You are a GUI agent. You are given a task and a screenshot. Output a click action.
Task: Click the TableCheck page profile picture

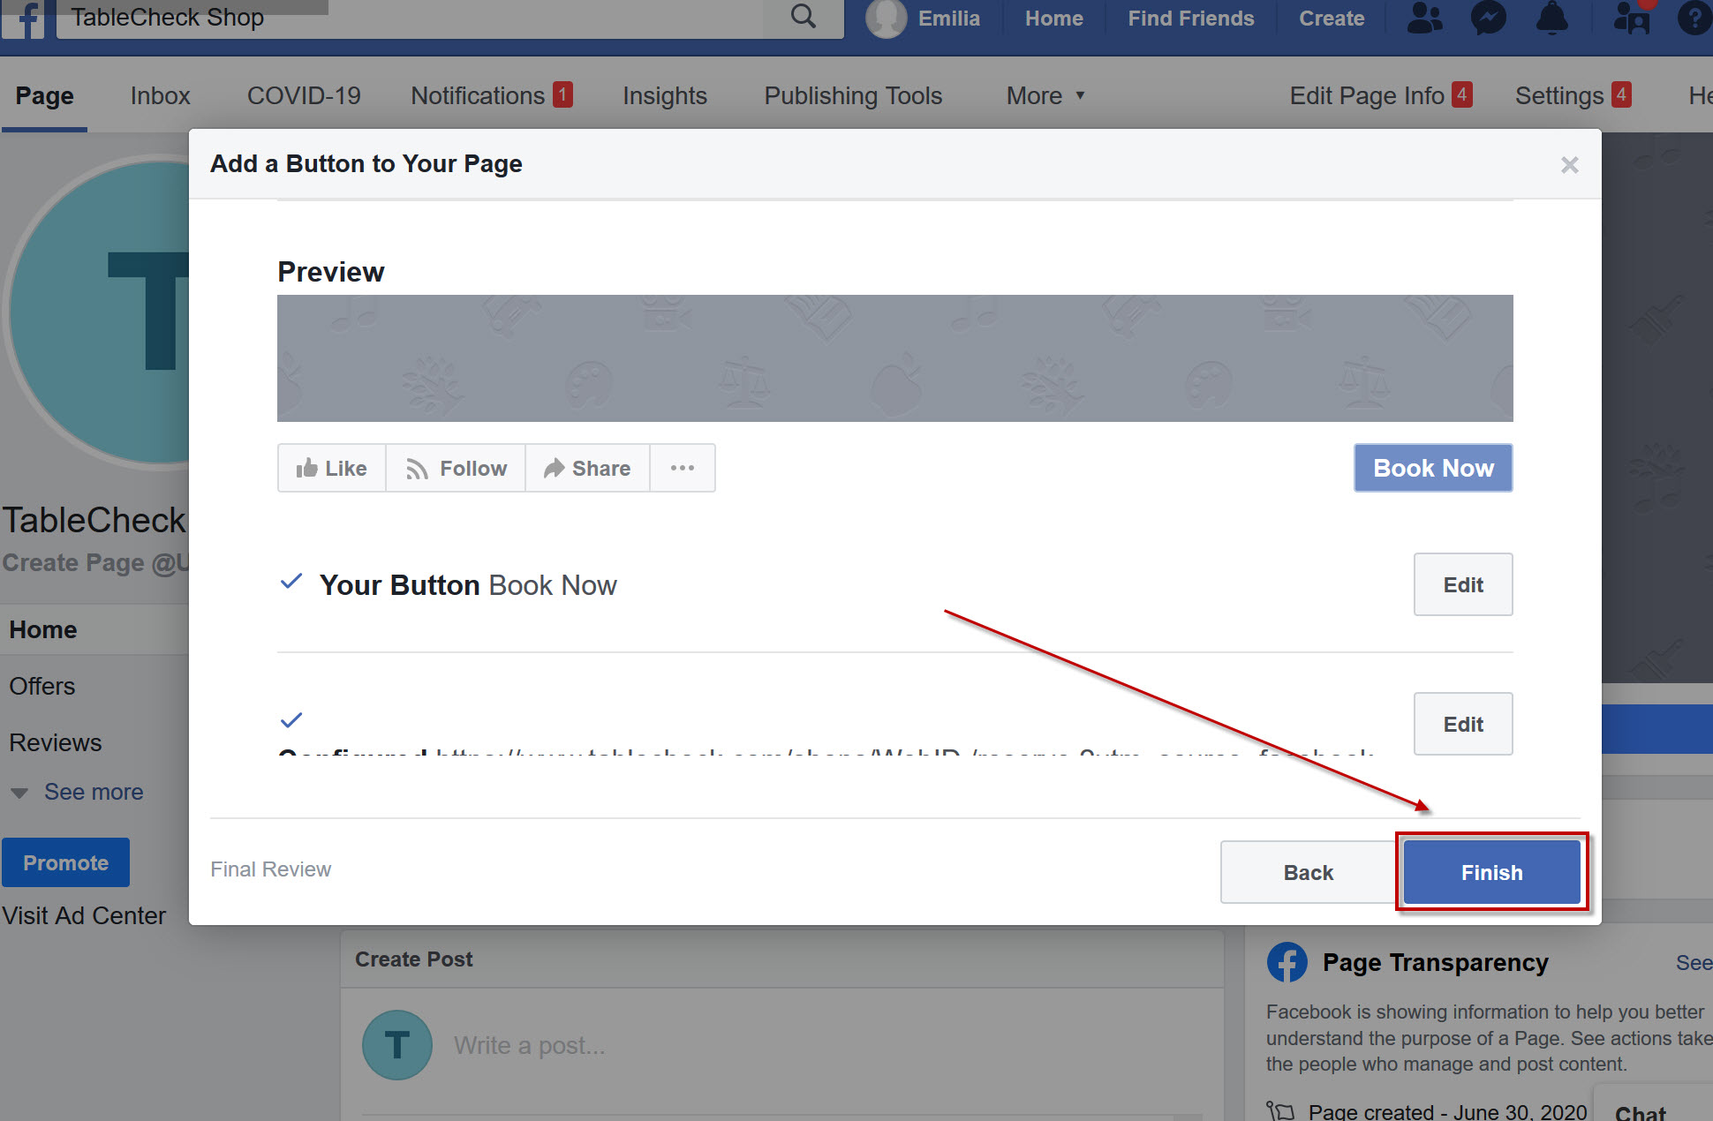point(97,313)
